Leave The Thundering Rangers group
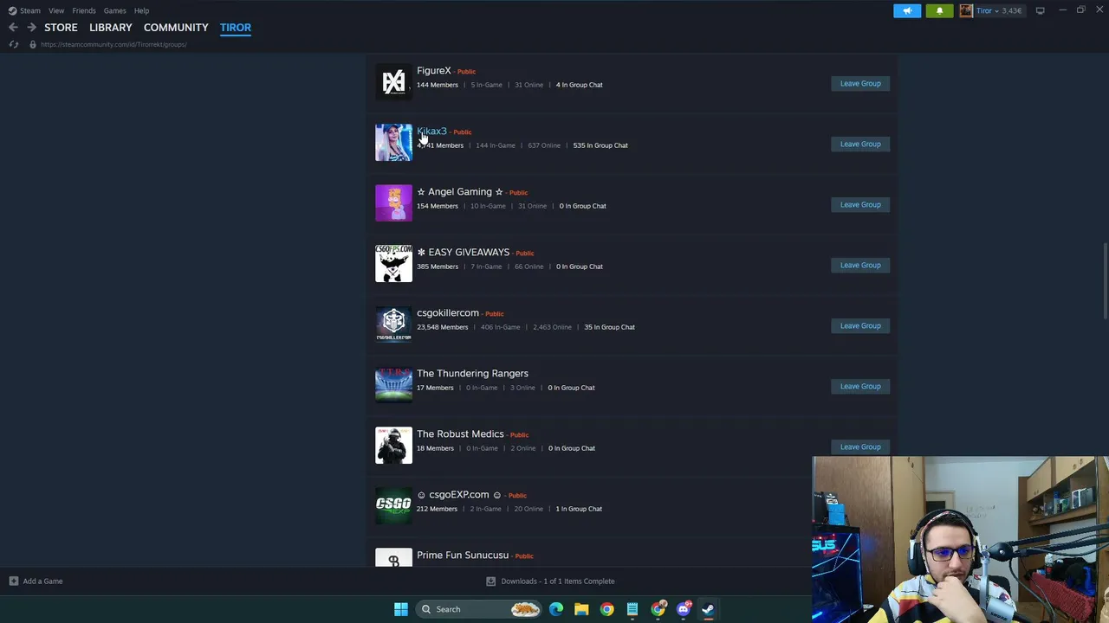 pos(860,387)
